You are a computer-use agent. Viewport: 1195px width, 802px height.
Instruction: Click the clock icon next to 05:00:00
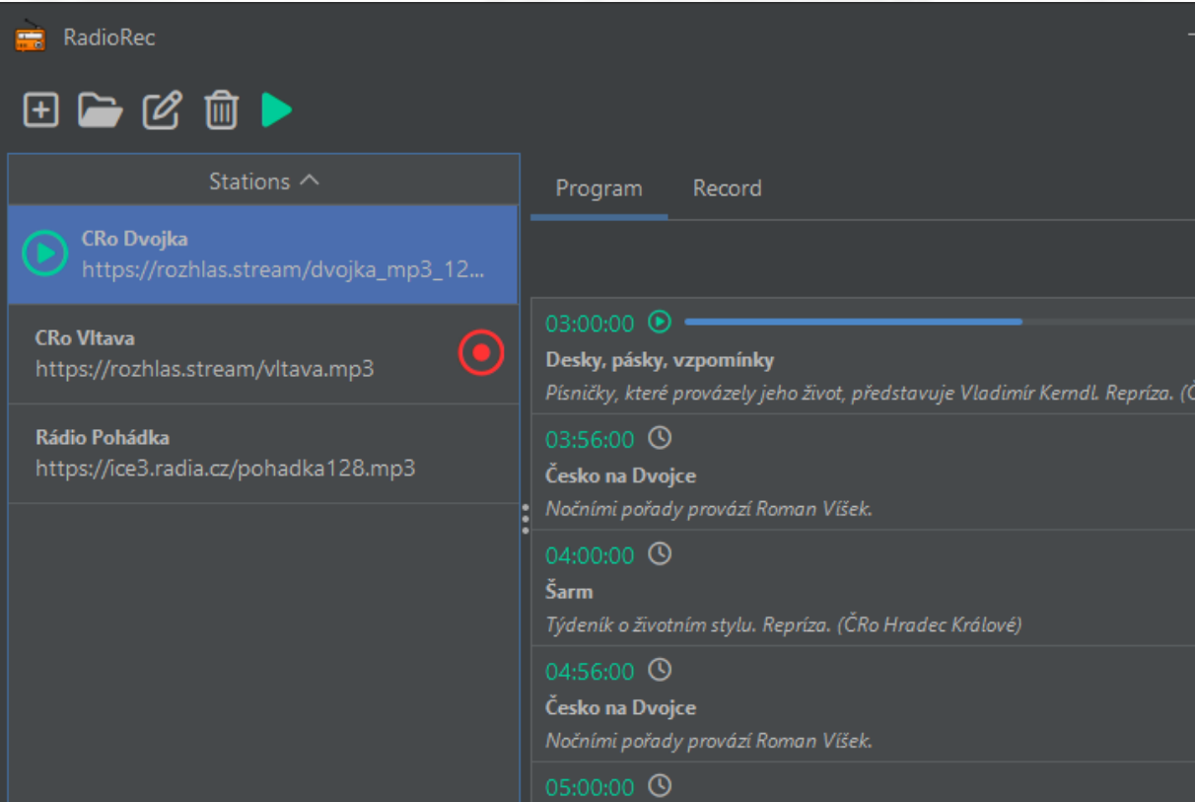(658, 786)
